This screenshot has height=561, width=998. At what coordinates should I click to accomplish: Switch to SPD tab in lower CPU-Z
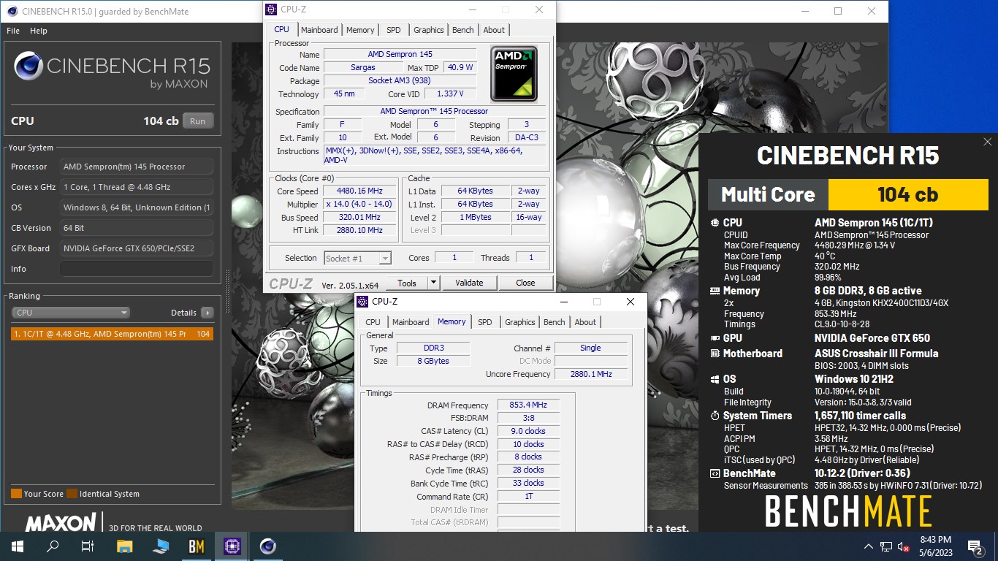(x=484, y=322)
